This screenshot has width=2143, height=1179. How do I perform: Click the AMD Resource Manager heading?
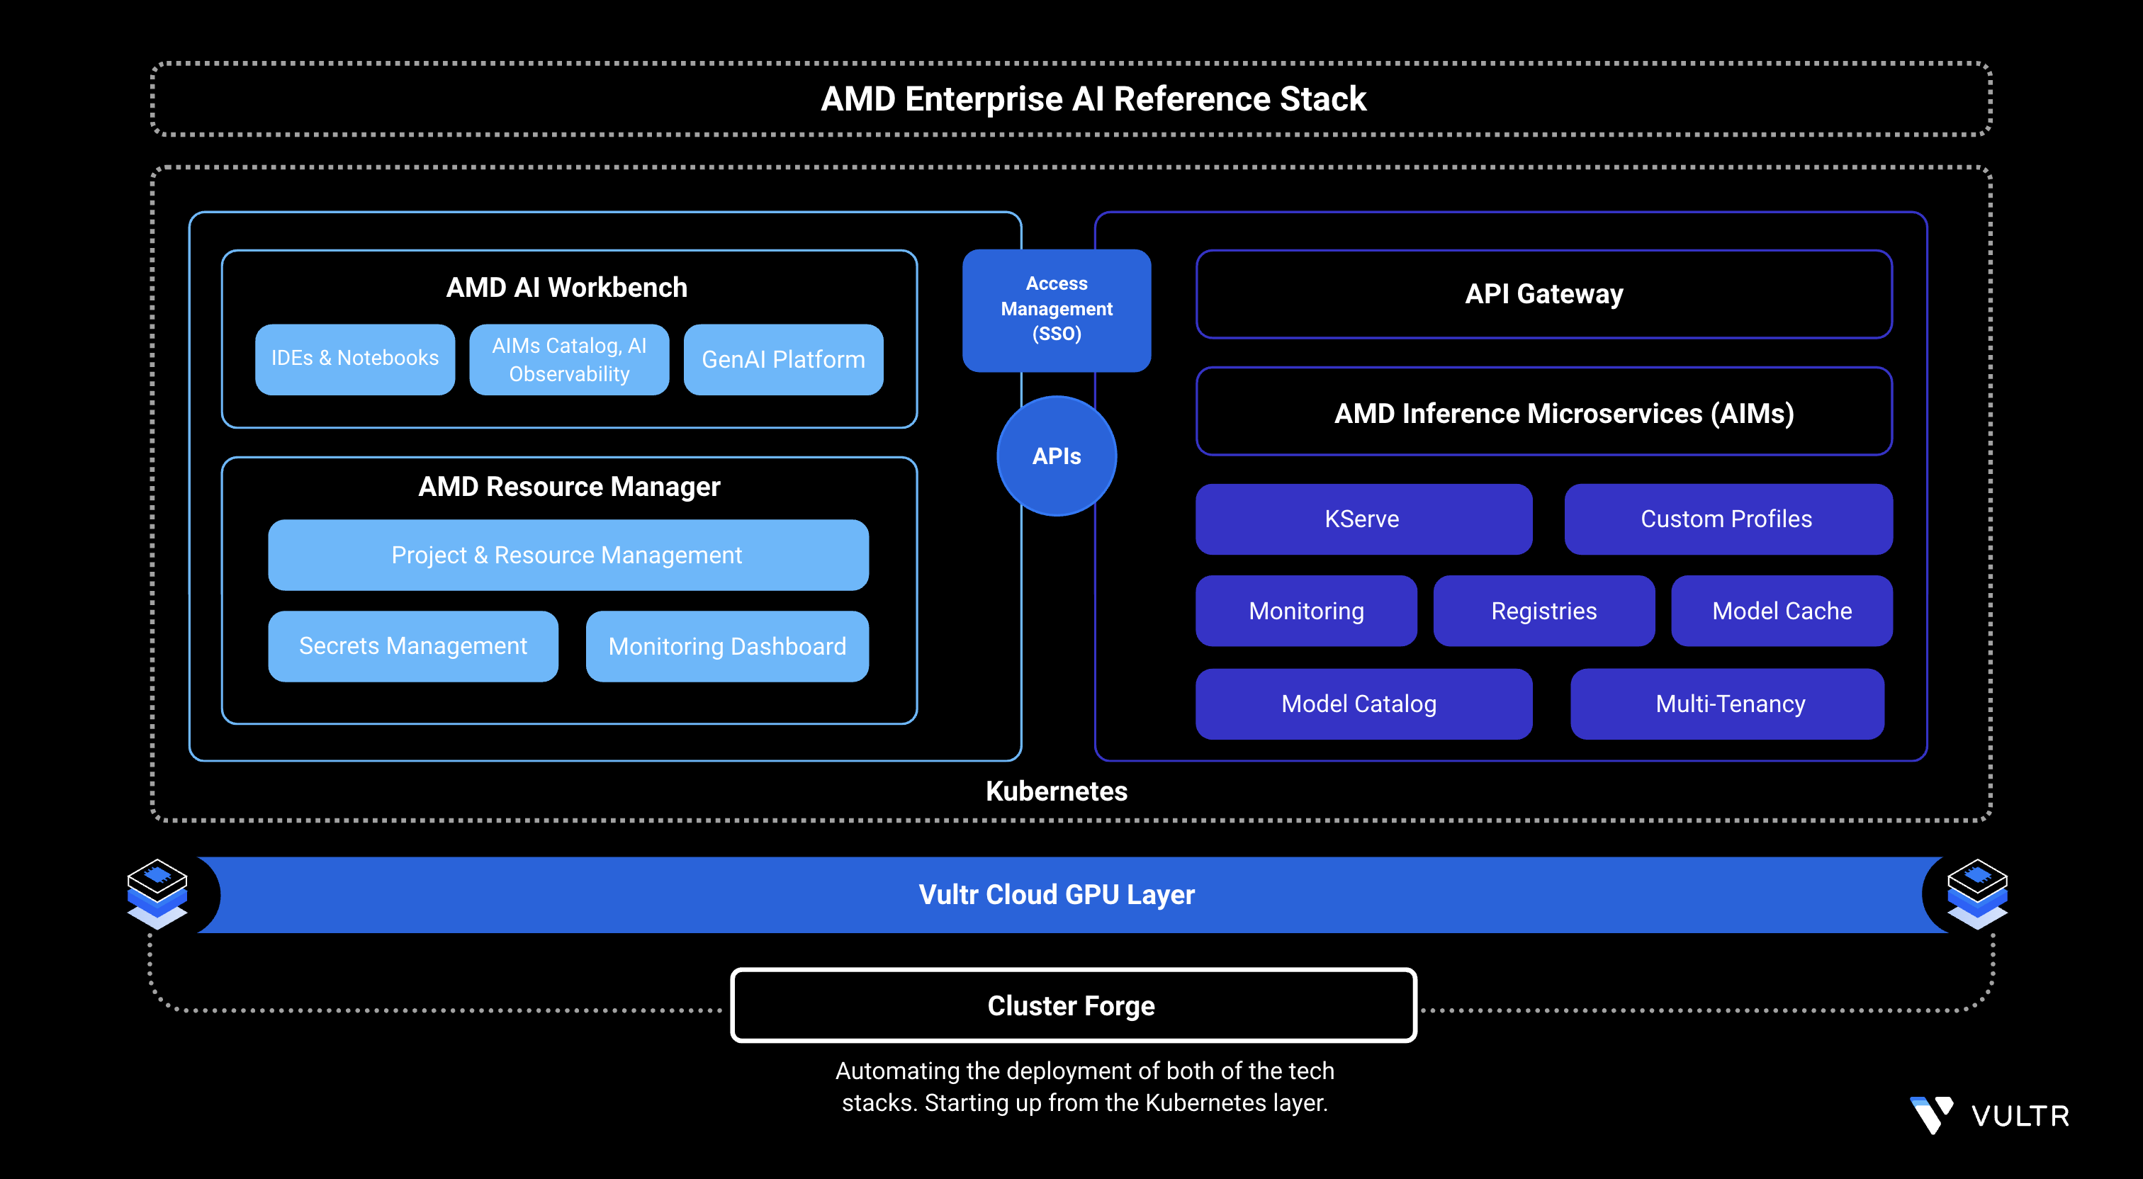pyautogui.click(x=569, y=487)
